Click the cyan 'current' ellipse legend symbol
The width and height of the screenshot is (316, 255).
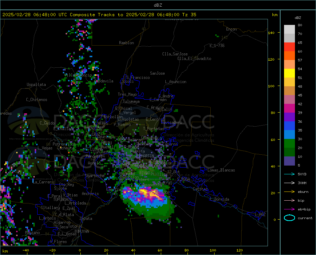coord(289,218)
